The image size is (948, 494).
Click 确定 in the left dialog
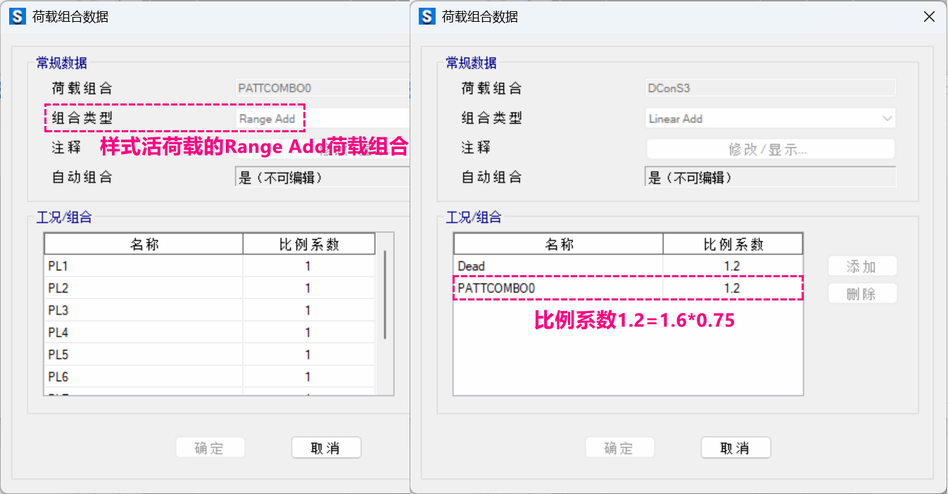[210, 448]
